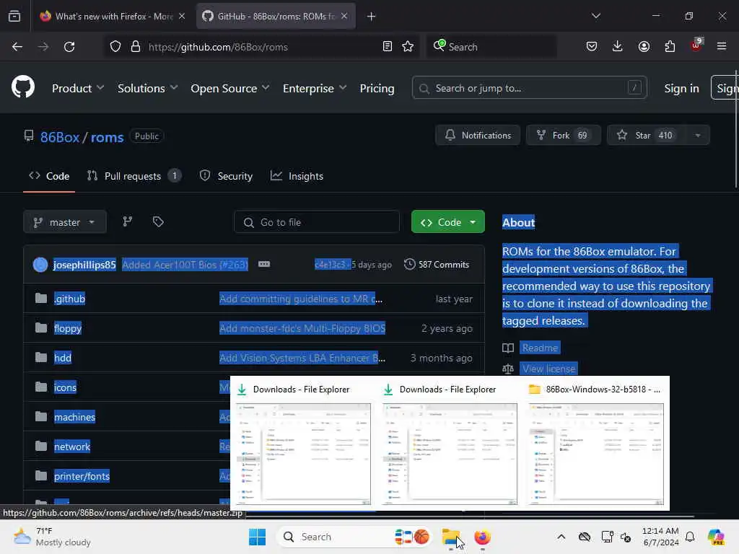This screenshot has width=739, height=554.
Task: Open the Readme link
Action: tap(540, 348)
